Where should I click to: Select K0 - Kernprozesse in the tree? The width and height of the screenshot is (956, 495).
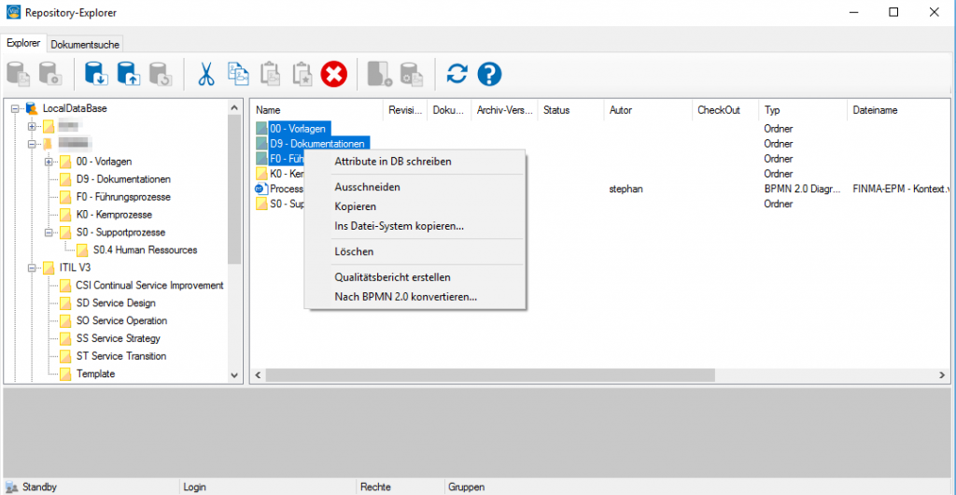114,215
